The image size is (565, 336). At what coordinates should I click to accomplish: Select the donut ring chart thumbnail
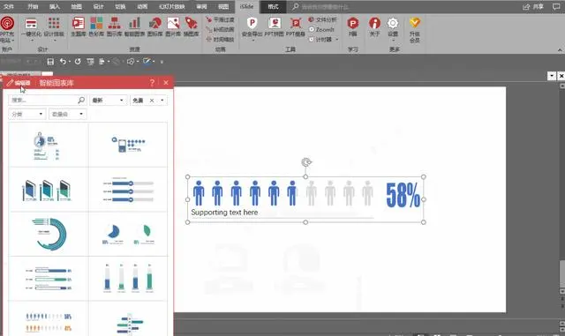pyautogui.click(x=49, y=234)
